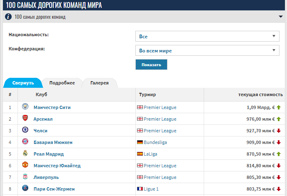Click England flag in Ливерпуль row
Image resolution: width=287 pixels, height=196 pixels.
click(140, 177)
